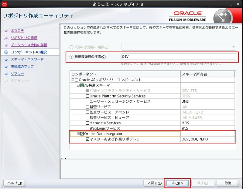The height and width of the screenshot is (189, 243).
Task: Click the DEV_ODI_REPO schema owner cell
Action: pos(208,139)
